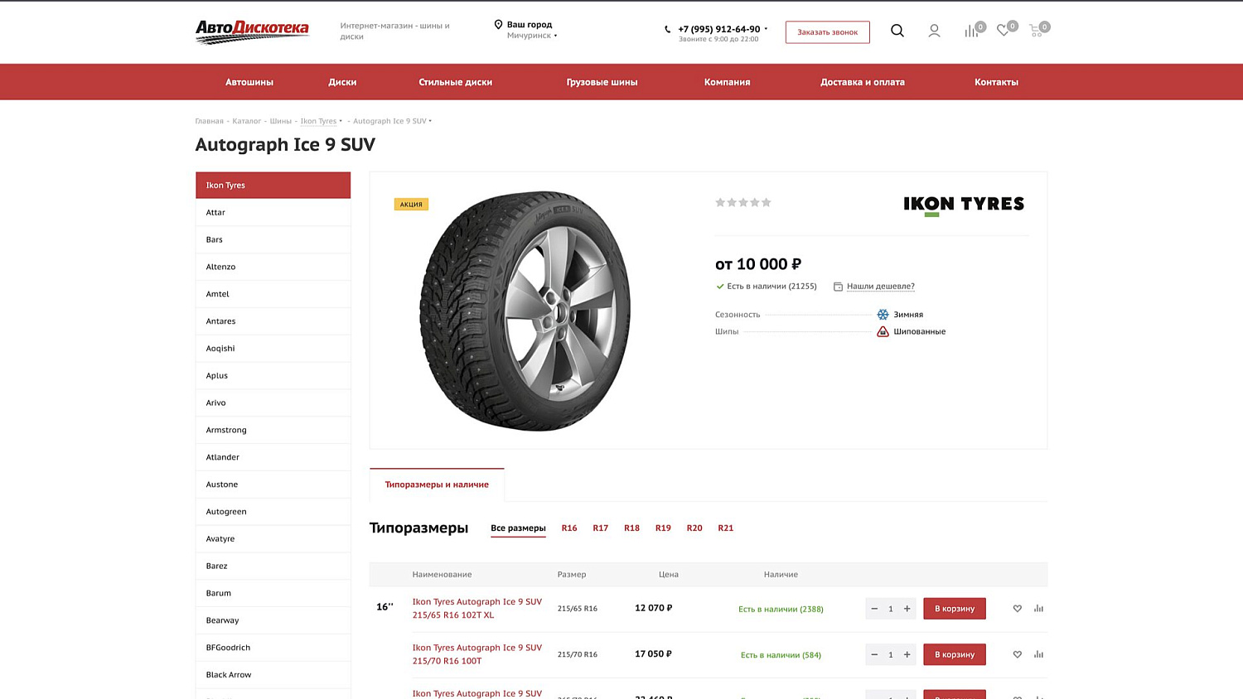The height and width of the screenshot is (699, 1243).
Task: Select Bars brand in sidebar
Action: (273, 240)
